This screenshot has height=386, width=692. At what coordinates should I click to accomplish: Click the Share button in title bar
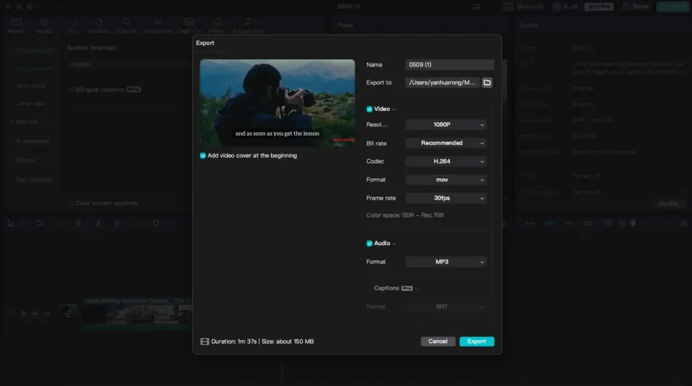[x=636, y=7]
